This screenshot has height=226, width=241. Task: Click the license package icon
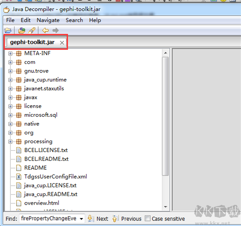point(19,106)
